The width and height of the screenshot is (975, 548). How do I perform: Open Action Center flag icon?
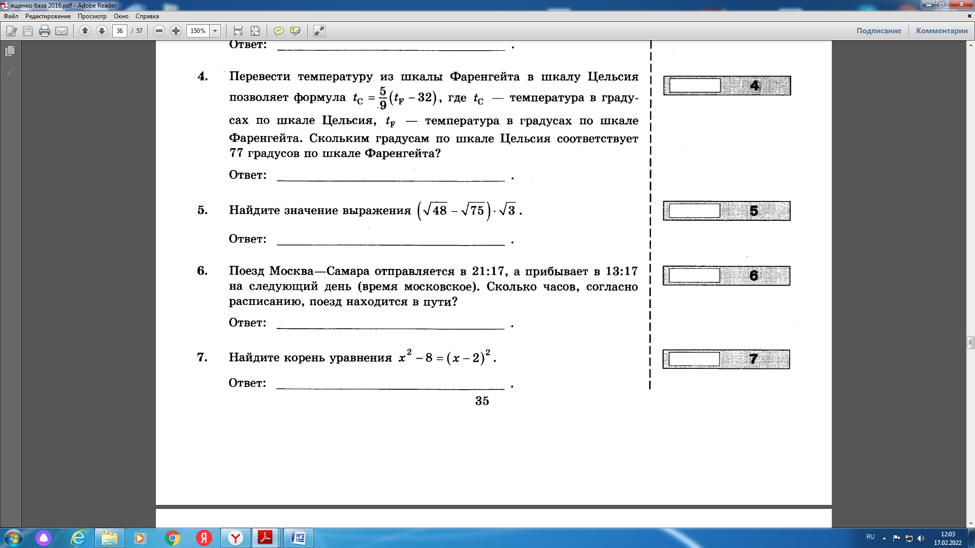coord(896,538)
